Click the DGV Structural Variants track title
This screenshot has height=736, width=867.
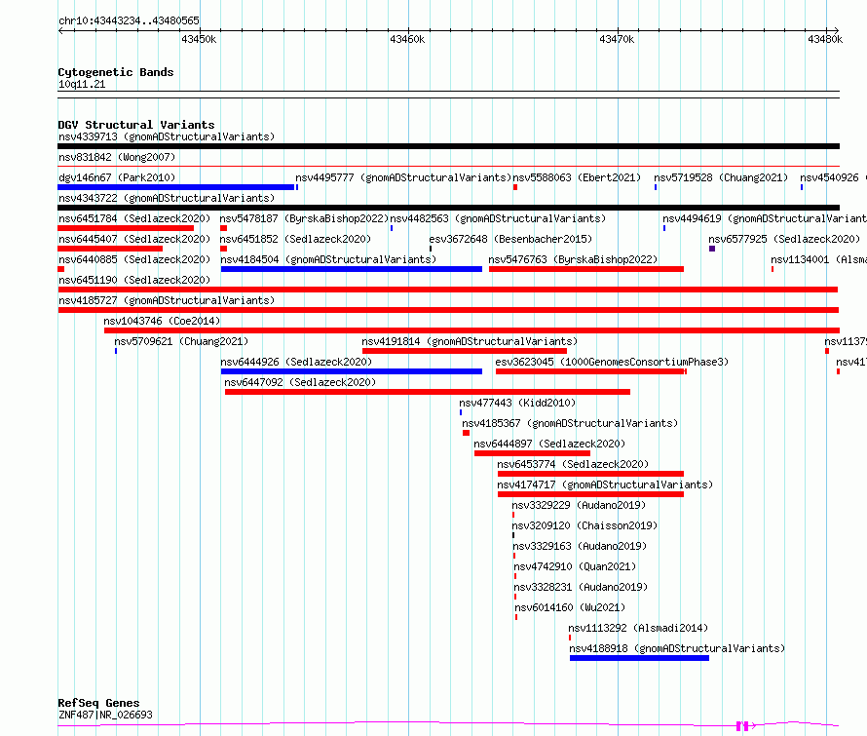coord(136,125)
